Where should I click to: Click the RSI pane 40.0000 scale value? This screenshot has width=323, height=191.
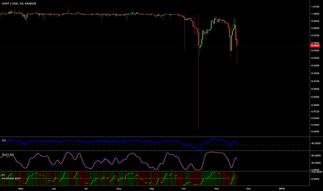coord(316,143)
